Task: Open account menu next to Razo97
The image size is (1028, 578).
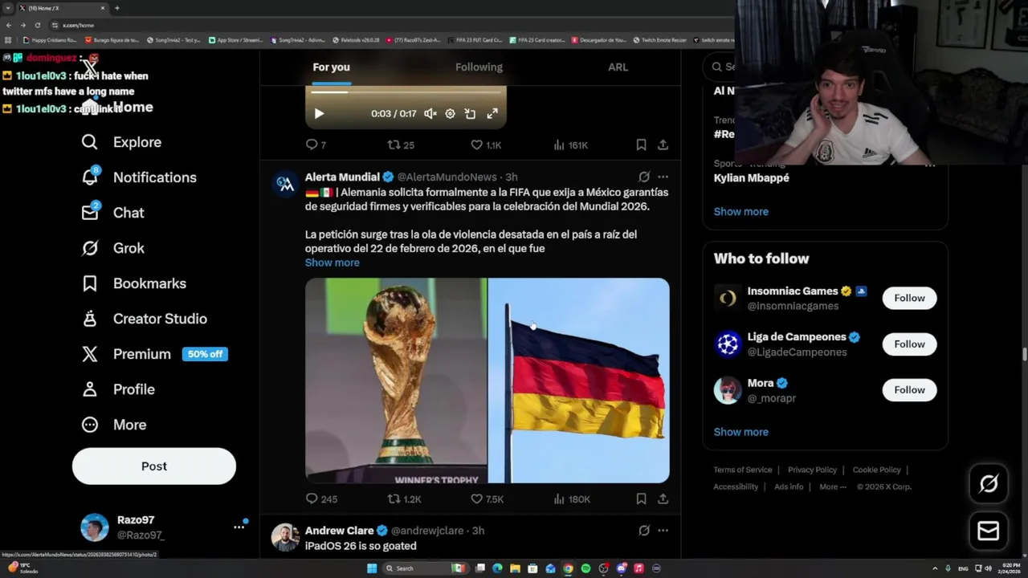Action: pos(239,527)
